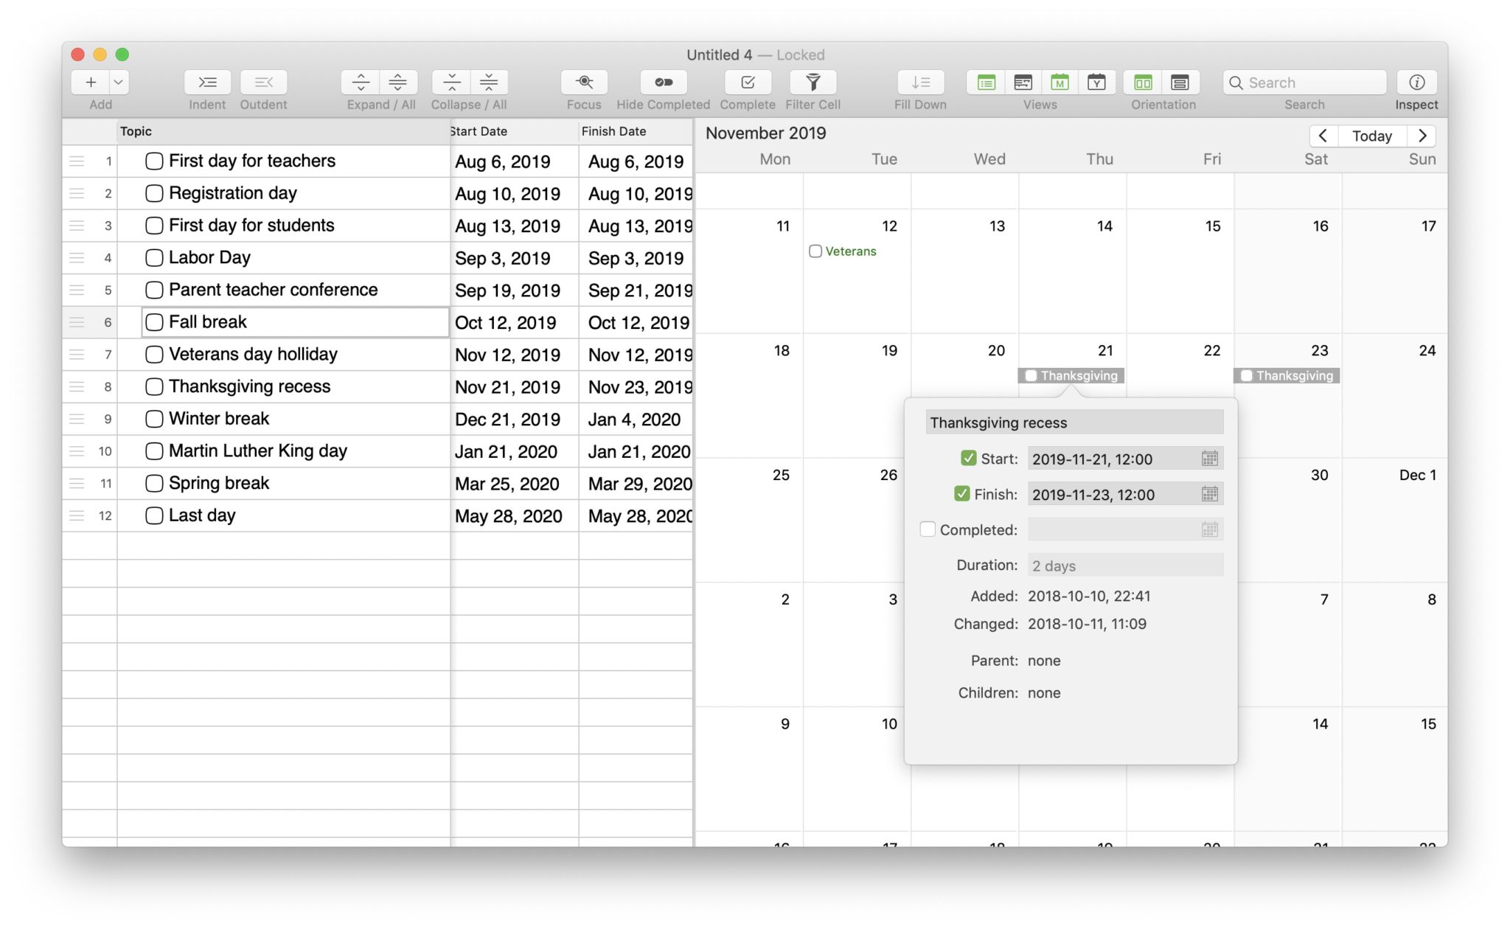Image resolution: width=1510 pixels, height=929 pixels.
Task: Select the Spring break row text
Action: (x=219, y=483)
